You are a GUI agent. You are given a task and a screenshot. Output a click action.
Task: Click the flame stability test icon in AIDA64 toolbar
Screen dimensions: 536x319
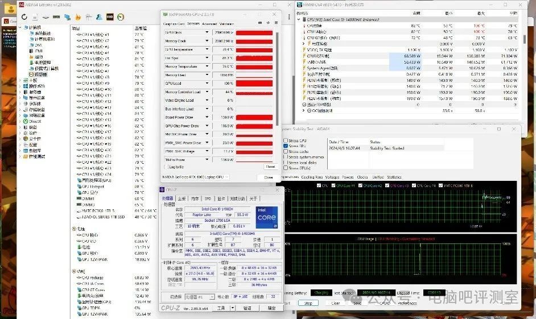78,16
